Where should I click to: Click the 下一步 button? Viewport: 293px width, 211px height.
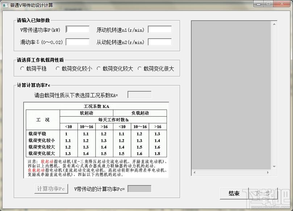tap(263, 194)
